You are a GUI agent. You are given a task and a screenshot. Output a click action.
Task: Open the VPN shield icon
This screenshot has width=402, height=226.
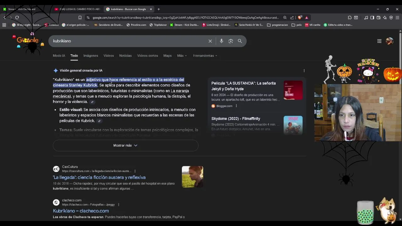pos(391,18)
